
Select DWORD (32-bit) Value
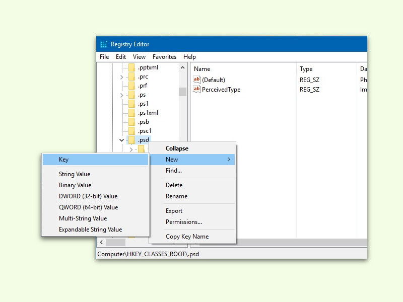point(95,196)
